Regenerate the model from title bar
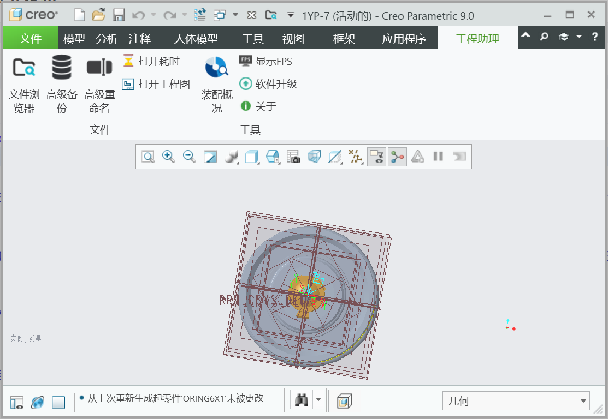The width and height of the screenshot is (608, 419). (x=200, y=15)
